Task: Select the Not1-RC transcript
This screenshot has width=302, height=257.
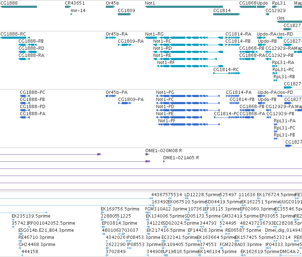Action: [x=188, y=45]
